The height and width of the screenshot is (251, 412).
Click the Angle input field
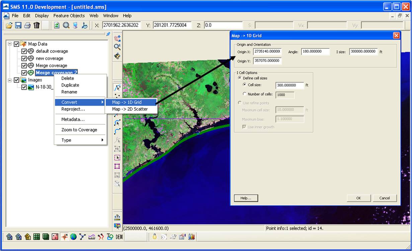pyautogui.click(x=315, y=51)
